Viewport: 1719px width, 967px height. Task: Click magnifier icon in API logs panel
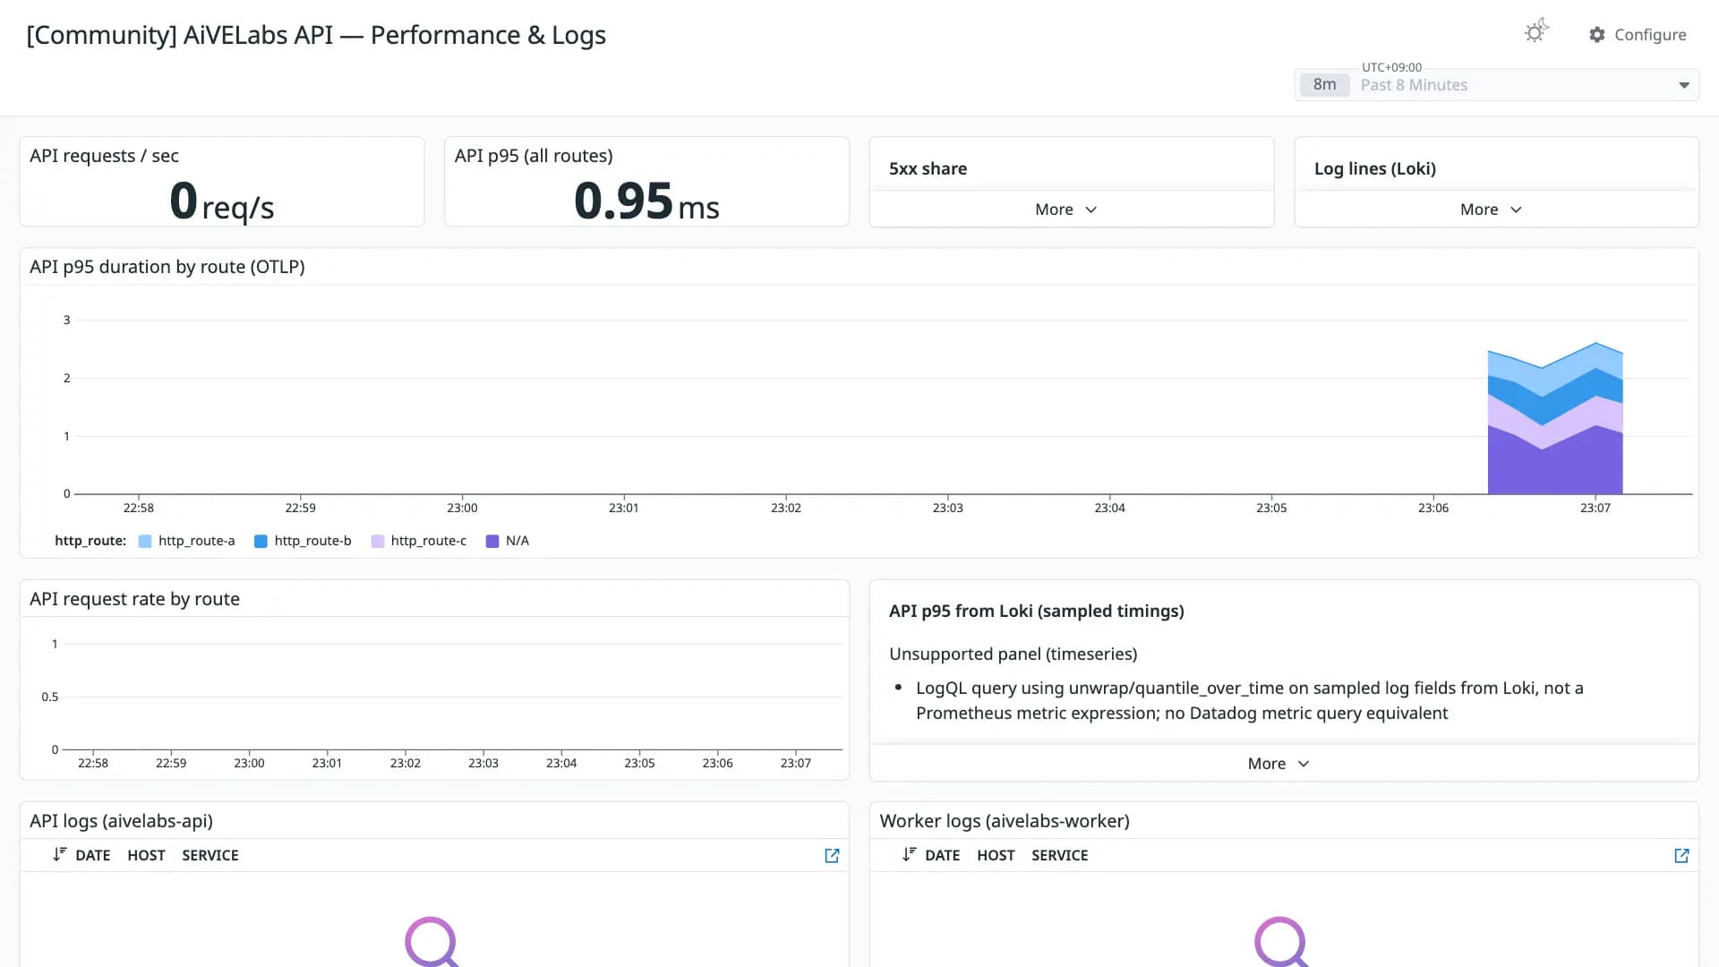tap(432, 942)
